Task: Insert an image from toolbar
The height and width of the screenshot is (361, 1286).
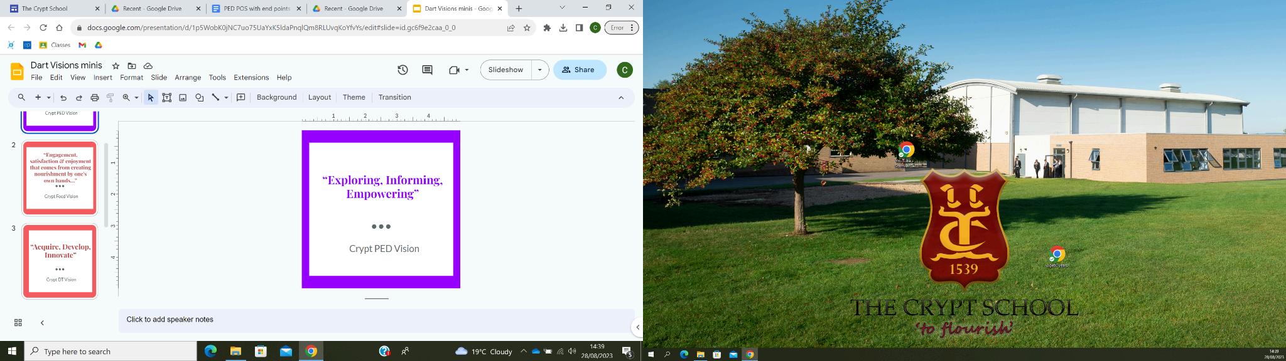Action: 183,98
